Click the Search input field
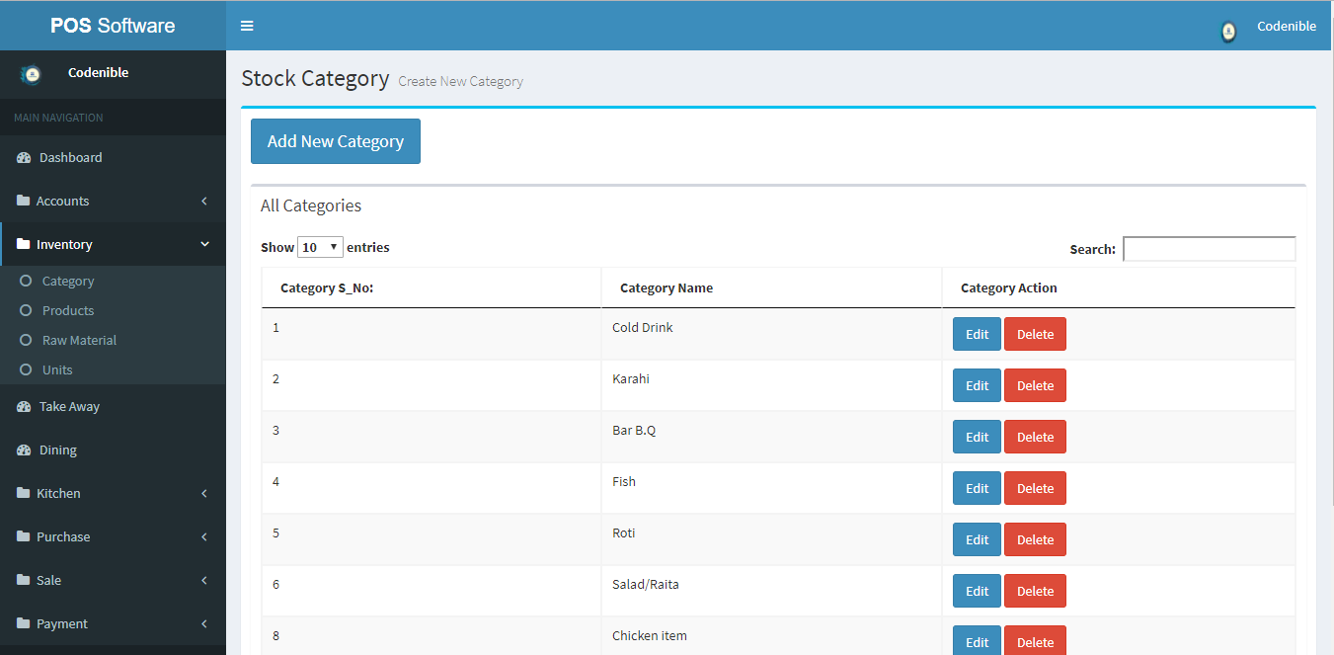This screenshot has height=655, width=1334. pyautogui.click(x=1209, y=249)
